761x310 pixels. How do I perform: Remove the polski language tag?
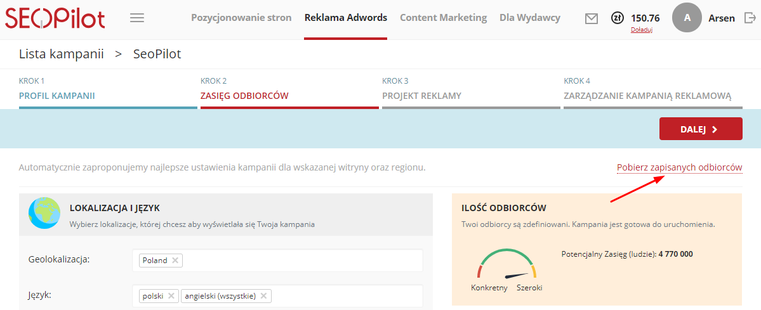(x=171, y=295)
